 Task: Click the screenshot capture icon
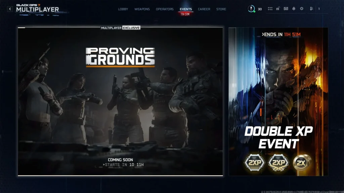286,9
